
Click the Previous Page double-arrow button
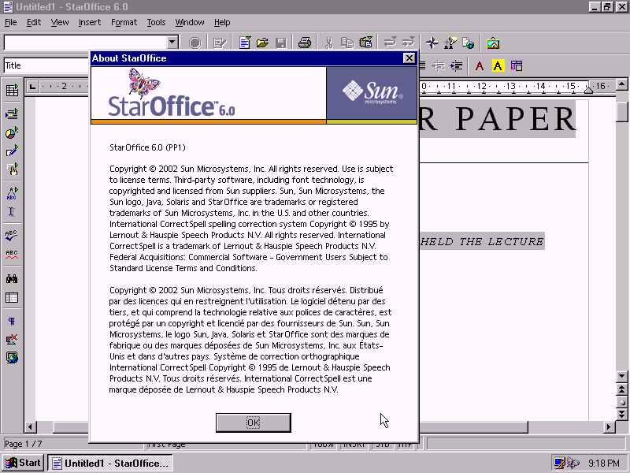621,389
